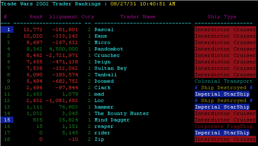Image resolution: width=258 pixels, height=146 pixels.
Task: Select trader name 'hammer'
Action: [104, 107]
